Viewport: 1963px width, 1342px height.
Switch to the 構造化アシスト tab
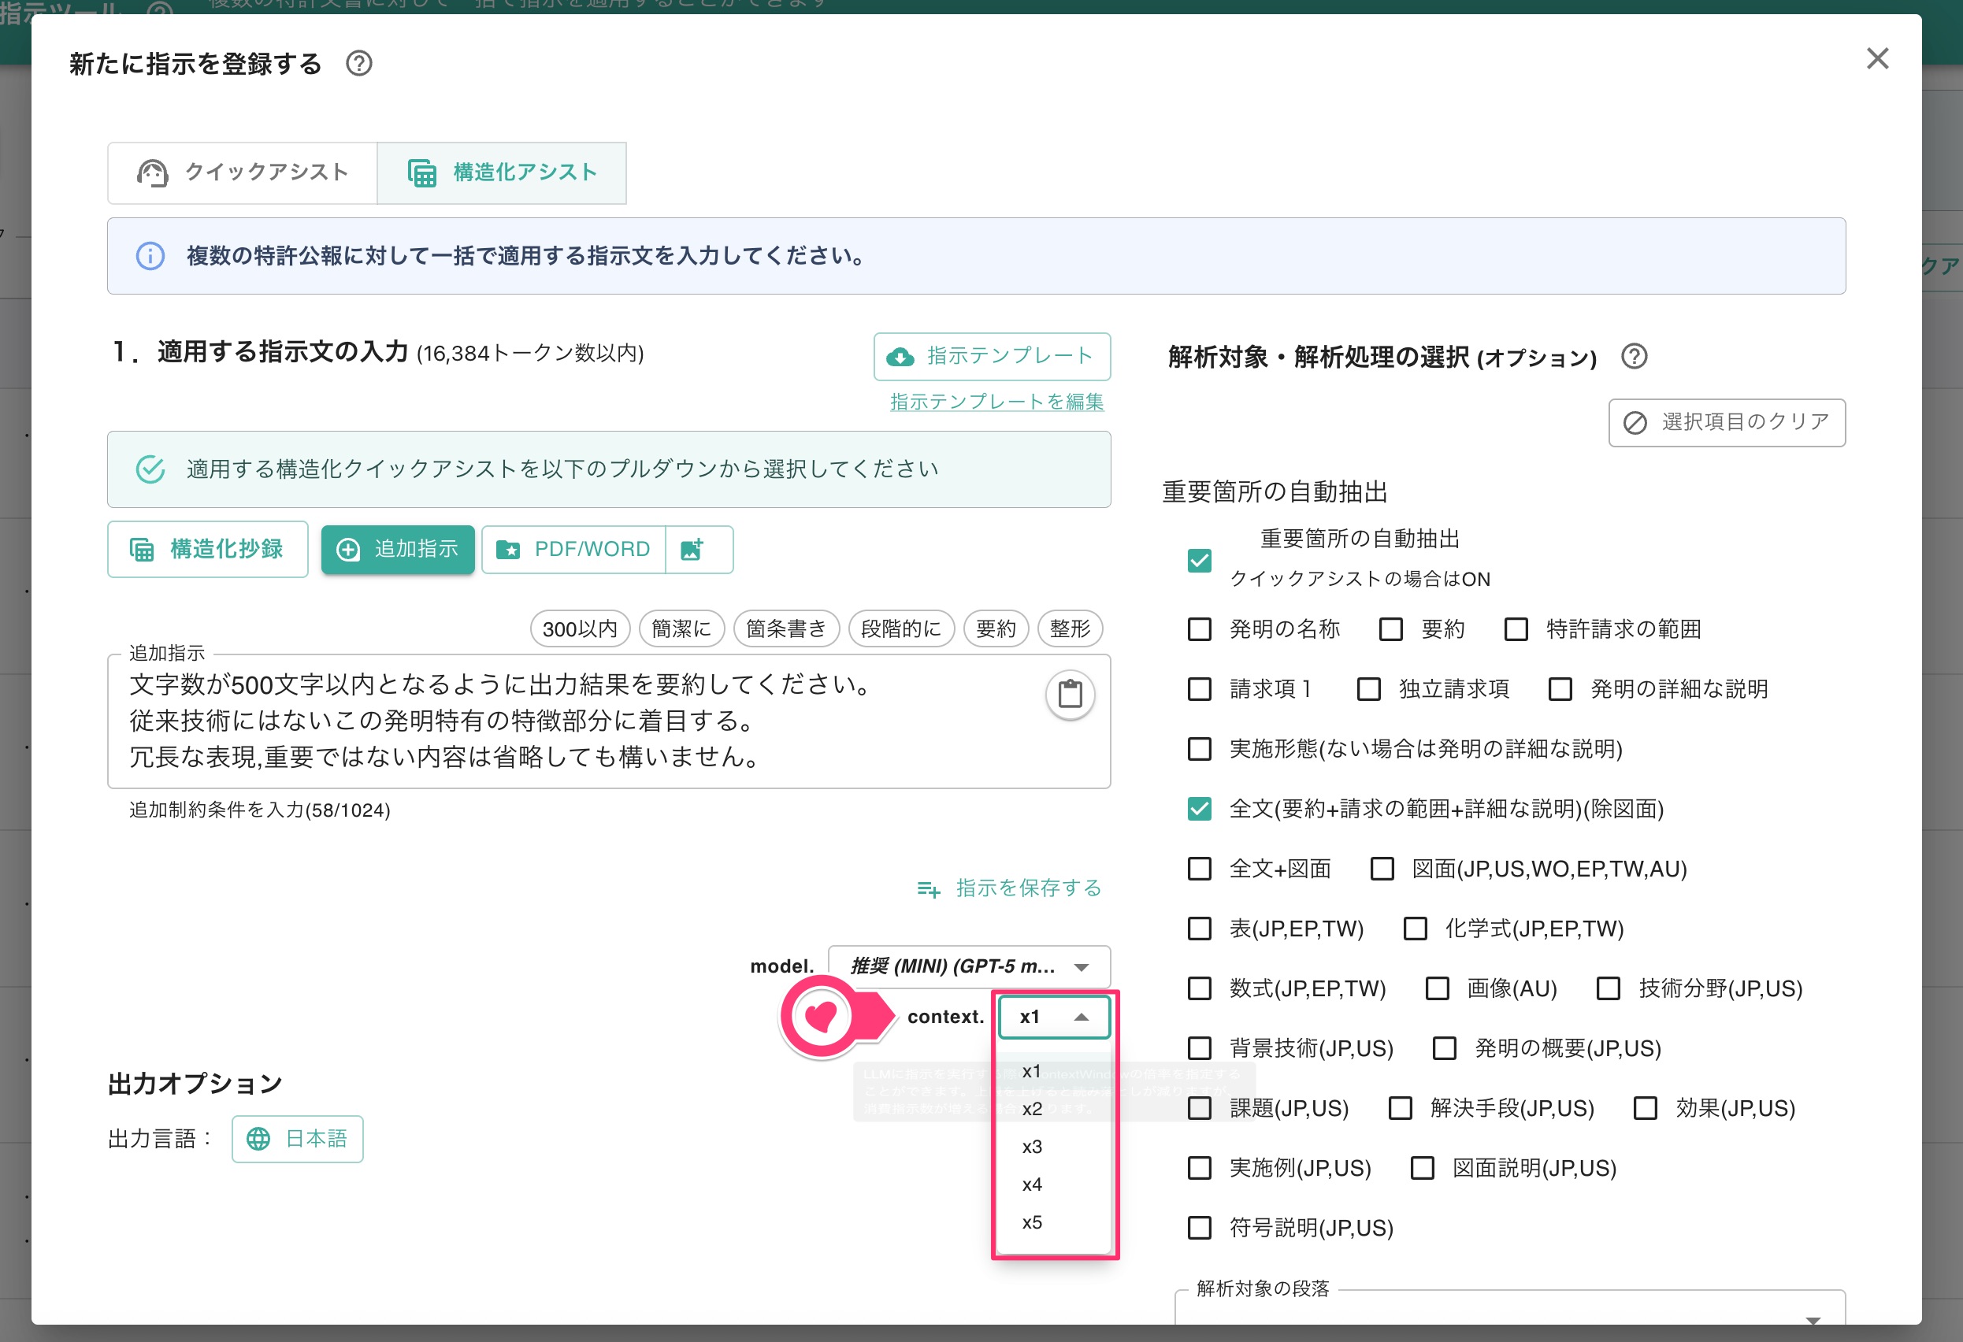(502, 172)
